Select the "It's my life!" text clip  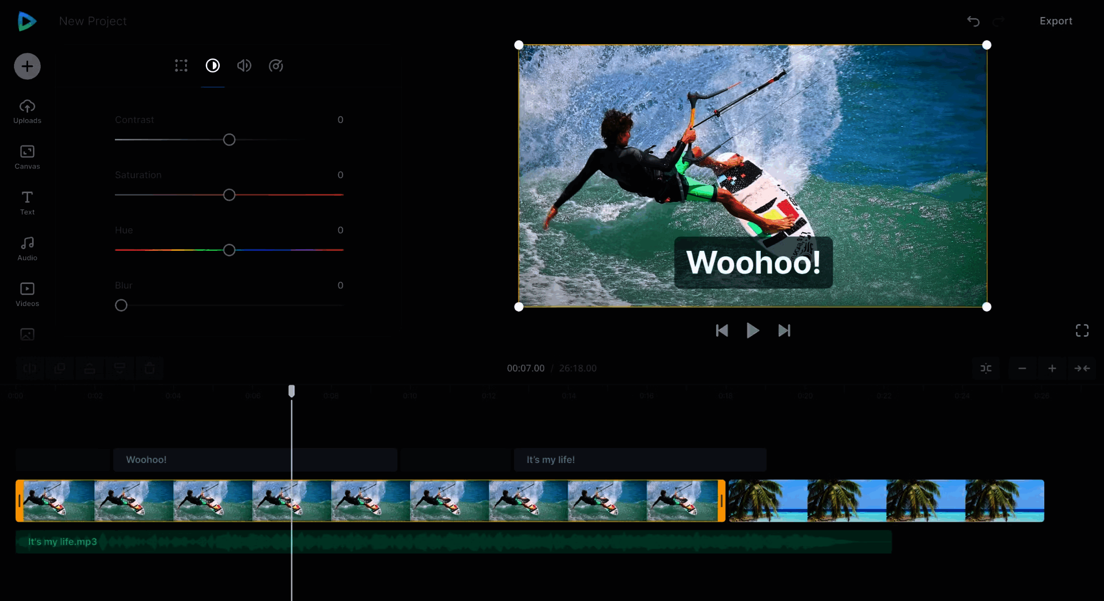point(639,460)
